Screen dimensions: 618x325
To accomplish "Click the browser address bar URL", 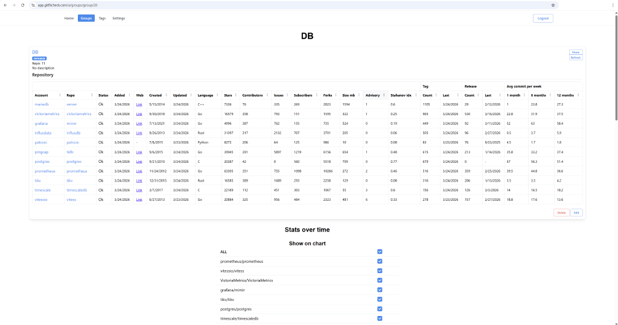I will 68,5.
